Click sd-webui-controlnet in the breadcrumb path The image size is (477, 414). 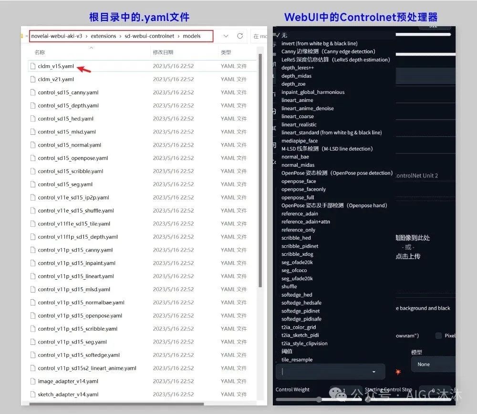149,36
